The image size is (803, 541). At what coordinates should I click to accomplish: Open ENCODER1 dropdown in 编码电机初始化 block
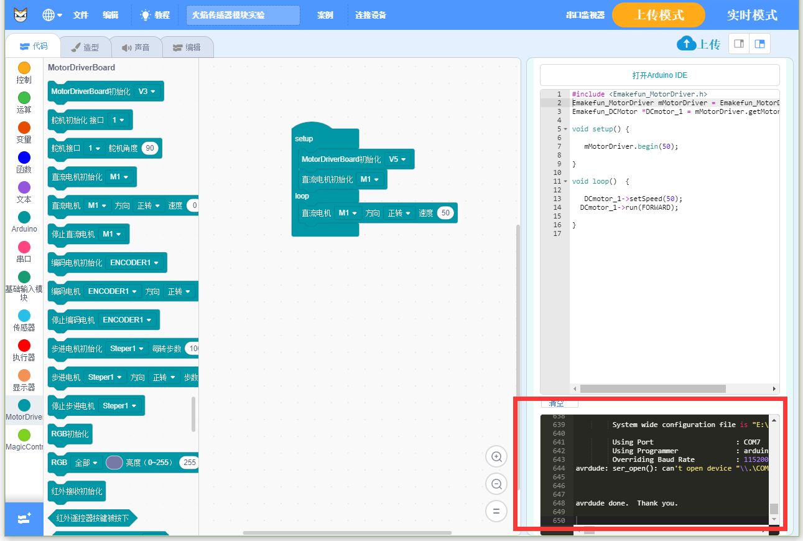click(x=135, y=263)
